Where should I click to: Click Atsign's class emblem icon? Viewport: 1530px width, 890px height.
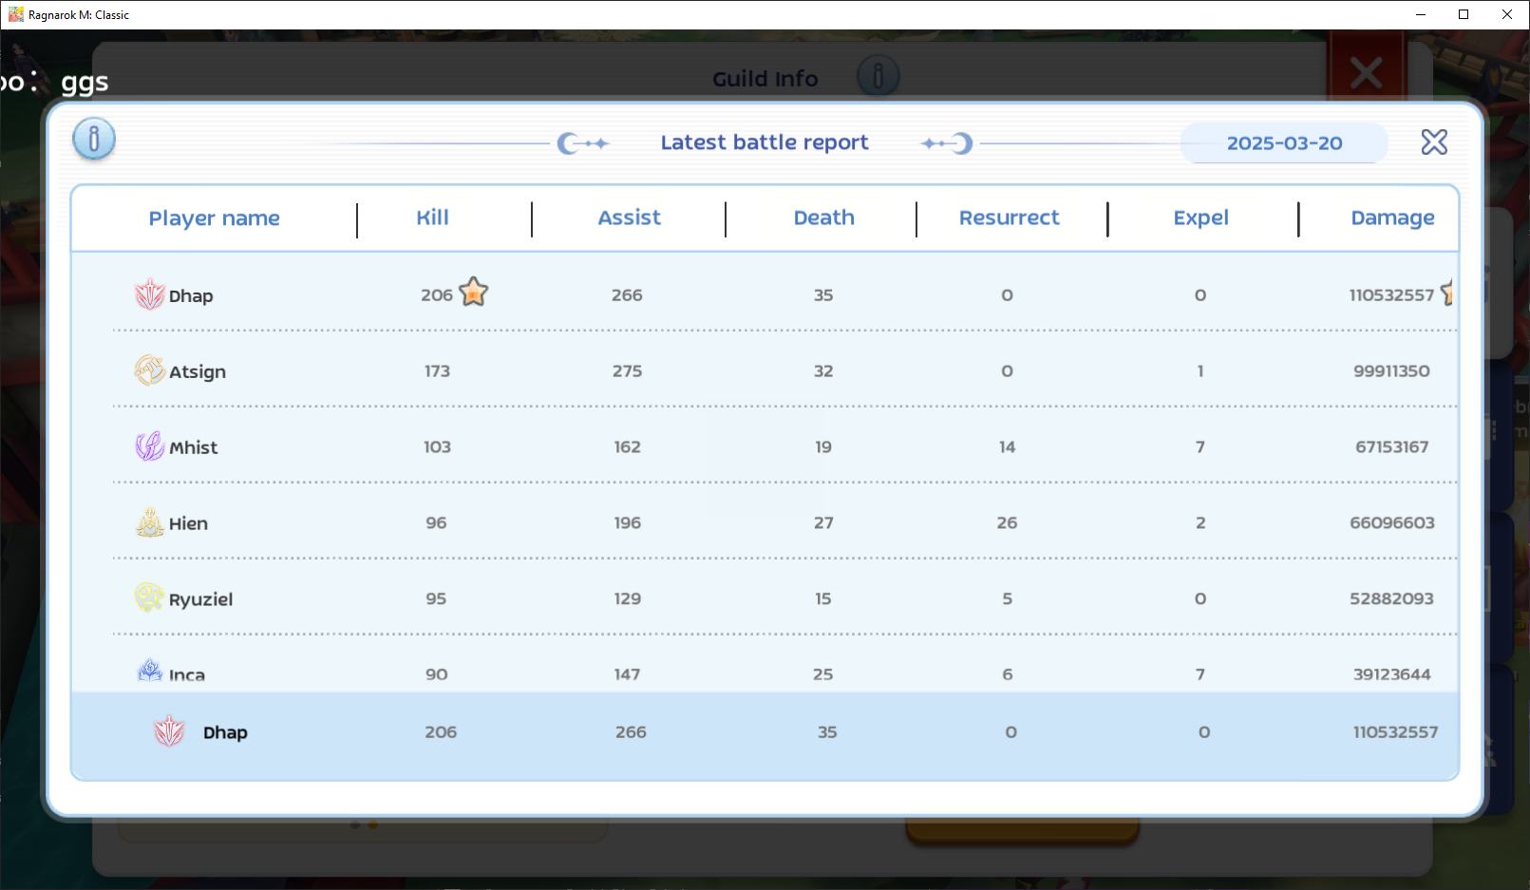149,370
